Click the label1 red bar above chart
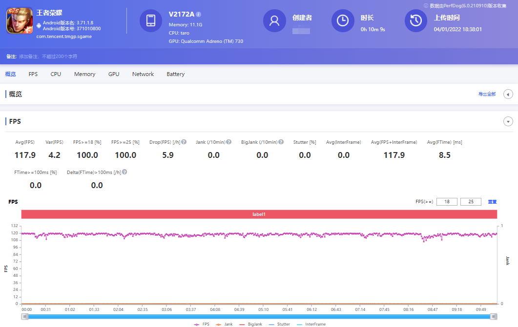518x327 pixels. (259, 214)
